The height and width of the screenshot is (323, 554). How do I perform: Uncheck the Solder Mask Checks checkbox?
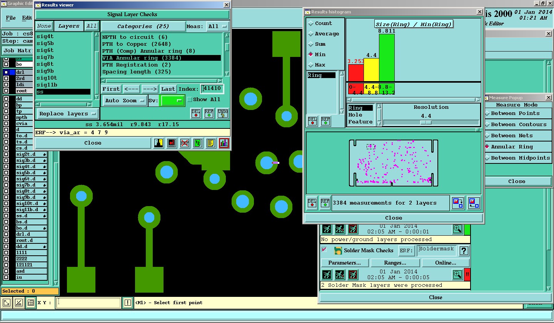(324, 250)
